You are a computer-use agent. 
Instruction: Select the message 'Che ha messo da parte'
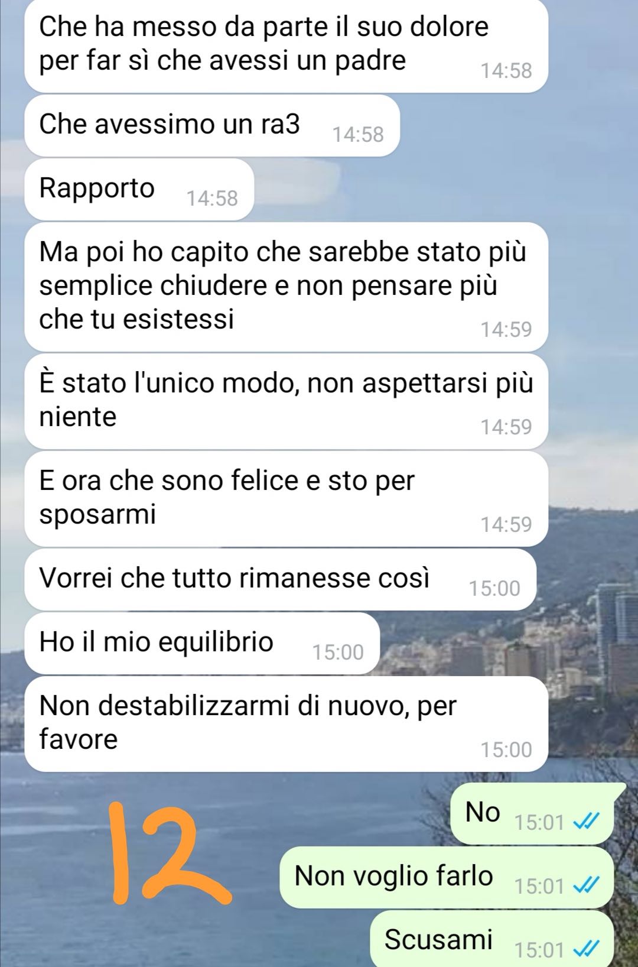(287, 45)
